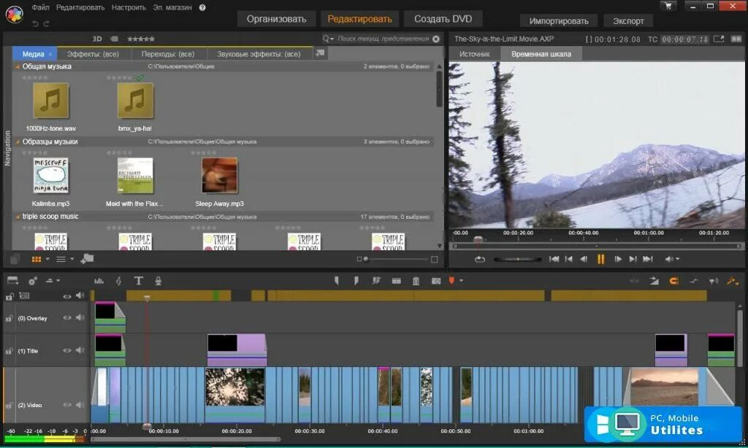The height and width of the screenshot is (448, 748).
Task: Clear the library search with X icon
Action: [x=436, y=39]
